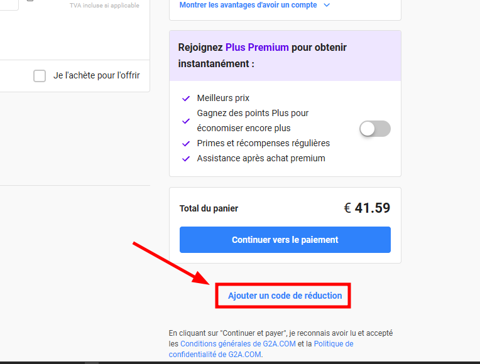Click the purple Plus Premium text
The image size is (480, 364).
tap(257, 47)
